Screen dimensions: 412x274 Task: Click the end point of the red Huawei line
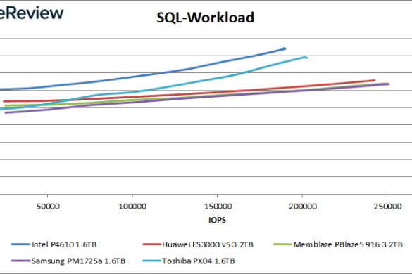(374, 80)
